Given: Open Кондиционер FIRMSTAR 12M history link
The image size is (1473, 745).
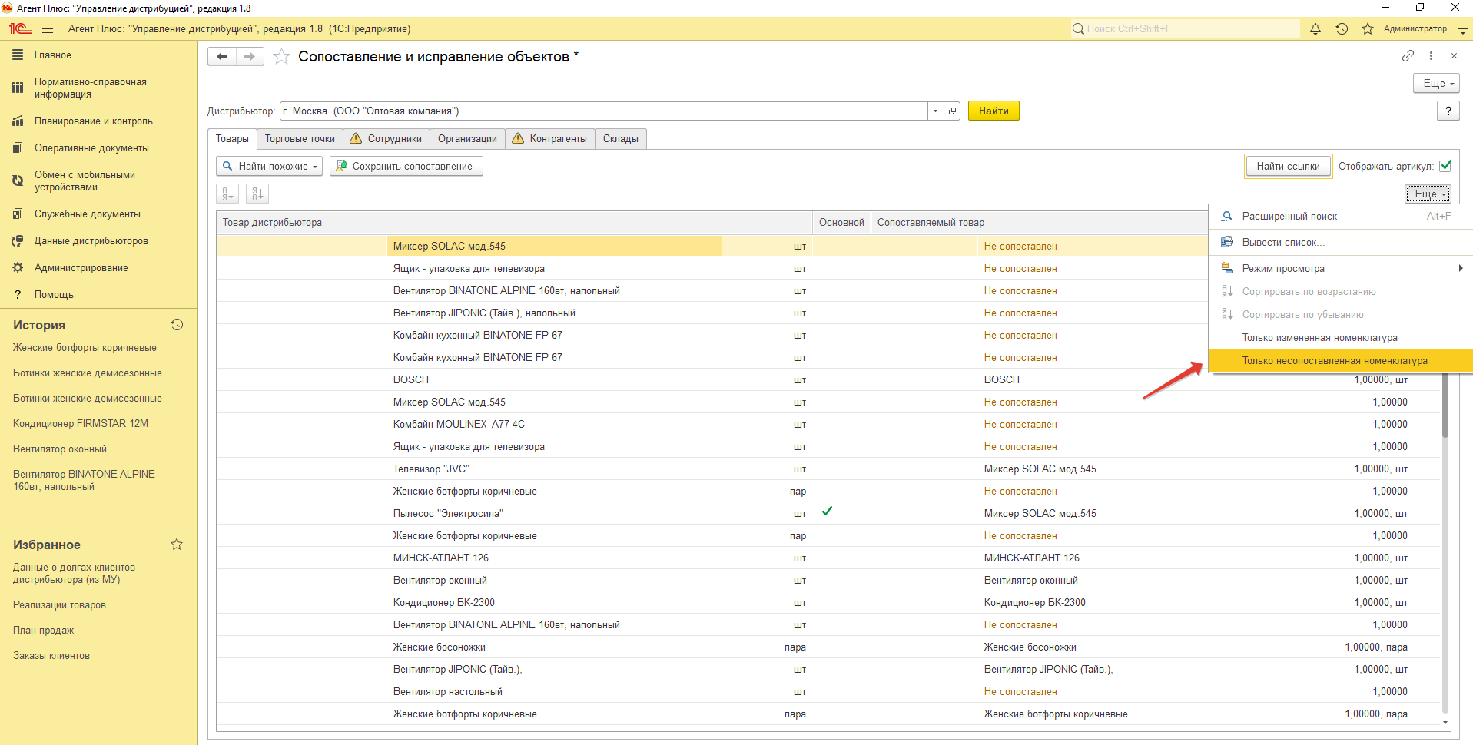Looking at the screenshot, I should click(x=81, y=424).
